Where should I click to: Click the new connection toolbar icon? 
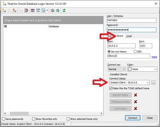click(x=4, y=11)
